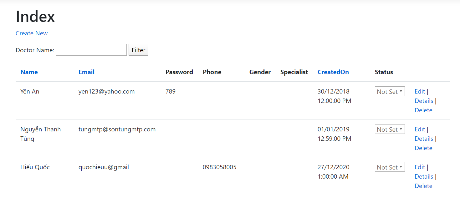460x198 pixels.
Task: Click the date 27/12/2020 1:00:00 AM
Action: coord(333,172)
